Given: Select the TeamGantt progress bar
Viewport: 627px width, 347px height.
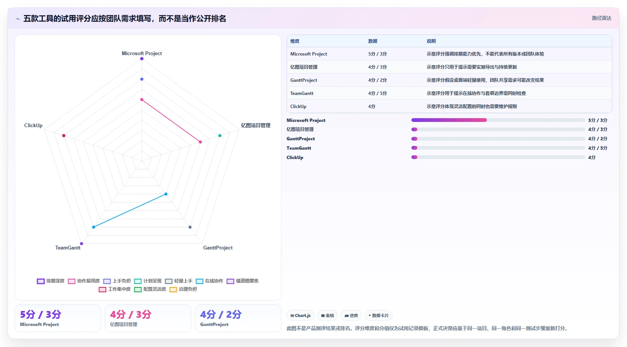Looking at the screenshot, I should pyautogui.click(x=498, y=148).
